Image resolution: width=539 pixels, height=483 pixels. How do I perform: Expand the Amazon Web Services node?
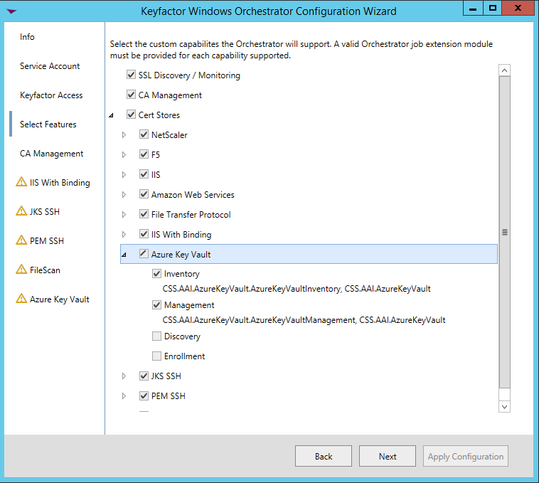click(x=124, y=195)
